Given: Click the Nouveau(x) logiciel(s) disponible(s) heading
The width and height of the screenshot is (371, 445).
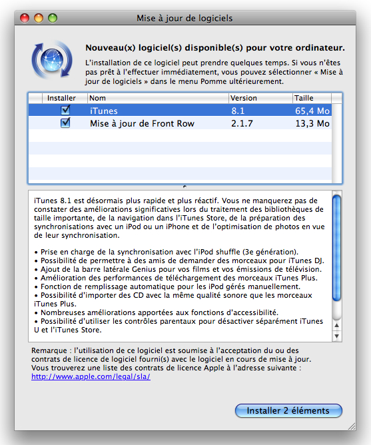Looking at the screenshot, I should point(215,48).
